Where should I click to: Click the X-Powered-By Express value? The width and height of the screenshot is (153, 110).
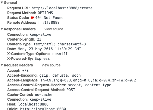[x=42, y=59]
